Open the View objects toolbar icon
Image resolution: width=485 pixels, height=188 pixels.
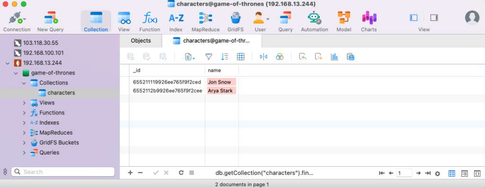(x=124, y=22)
